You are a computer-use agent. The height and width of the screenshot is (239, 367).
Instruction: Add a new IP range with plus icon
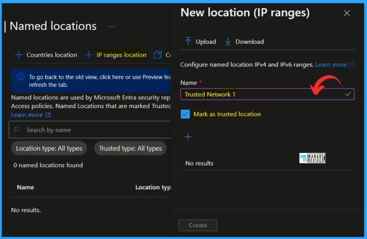(188, 137)
